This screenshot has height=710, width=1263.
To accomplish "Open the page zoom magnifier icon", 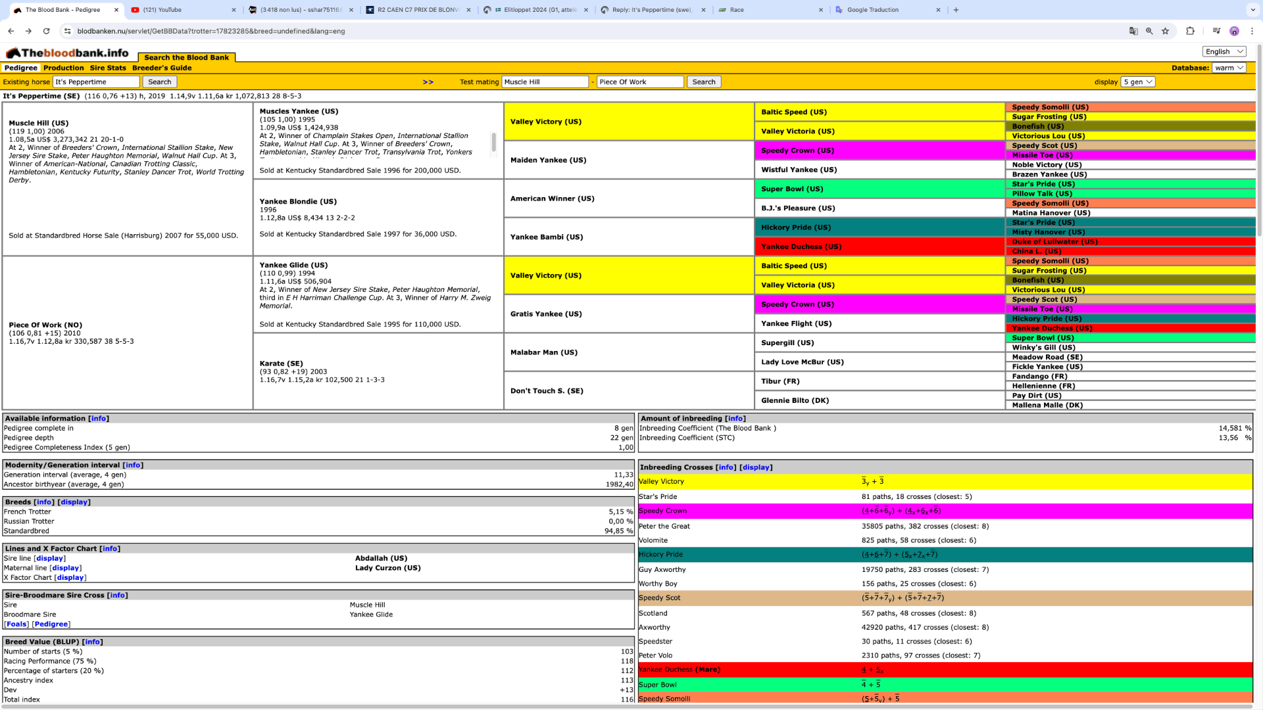I will click(x=1149, y=31).
